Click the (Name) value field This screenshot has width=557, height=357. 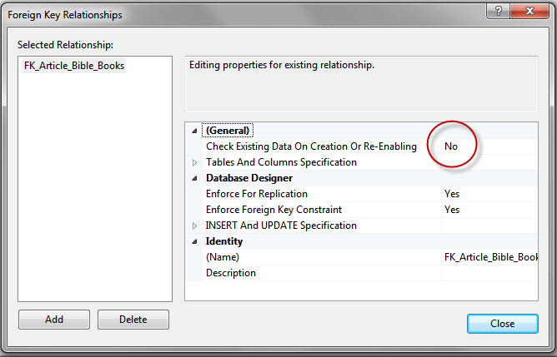point(490,257)
